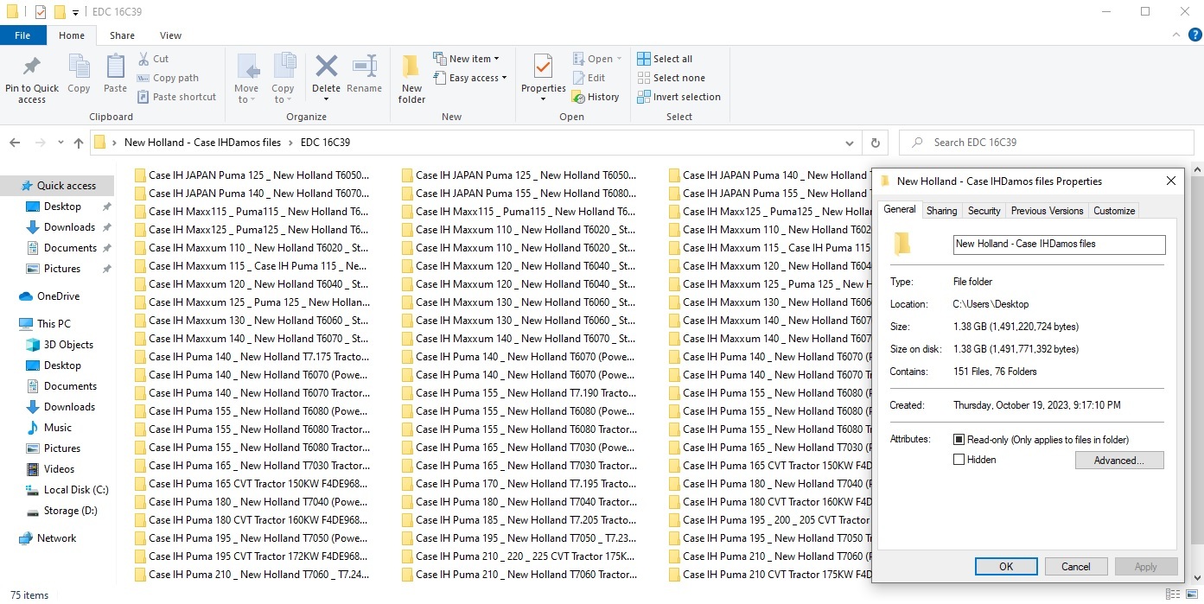
Task: Click Cancel in Properties dialog
Action: tap(1076, 567)
